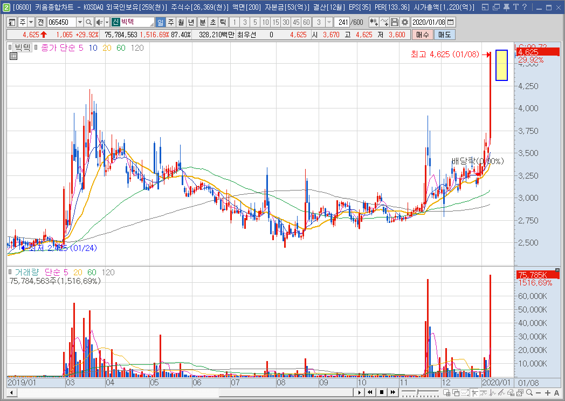565x401 pixels.
Task: Switch to 주 weekly chart period
Action: 171,22
